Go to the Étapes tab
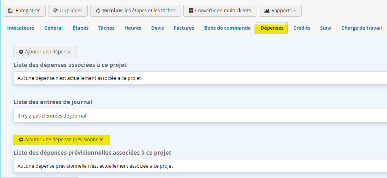 click(x=81, y=28)
